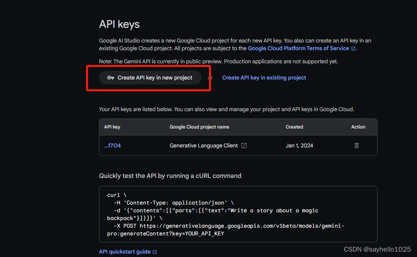Delete the ...f7O4 API key via trash icon
Screen dimensions: 417x257
tap(357, 145)
